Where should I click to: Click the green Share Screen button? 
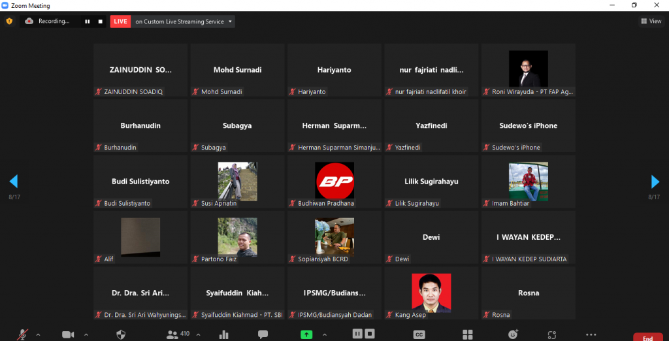(x=306, y=334)
